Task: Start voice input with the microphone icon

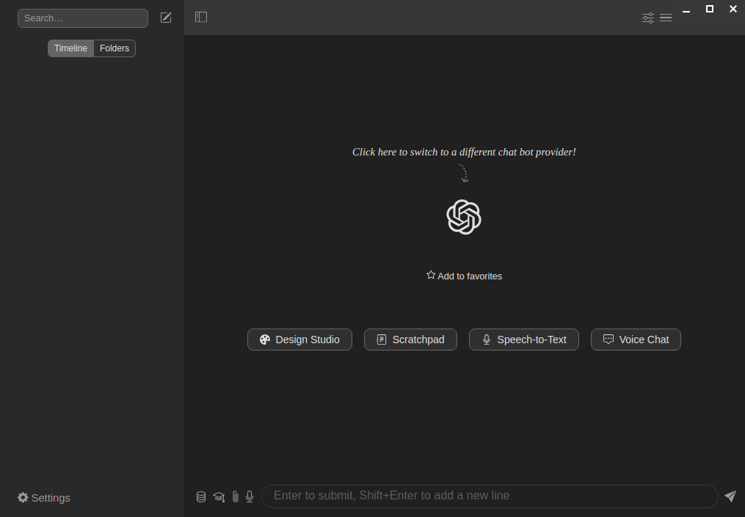Action: point(250,496)
